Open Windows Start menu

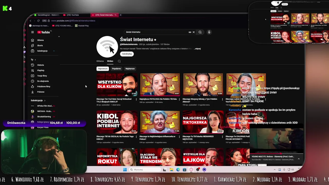125,170
